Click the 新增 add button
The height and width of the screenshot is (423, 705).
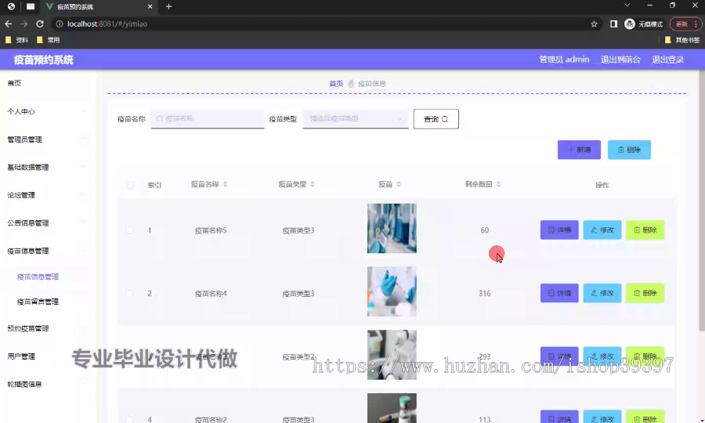click(x=579, y=150)
